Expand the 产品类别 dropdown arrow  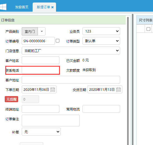(x=42, y=31)
